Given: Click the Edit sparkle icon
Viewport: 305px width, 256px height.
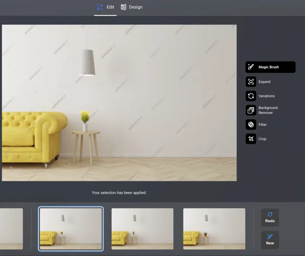Looking at the screenshot, I should (100, 7).
